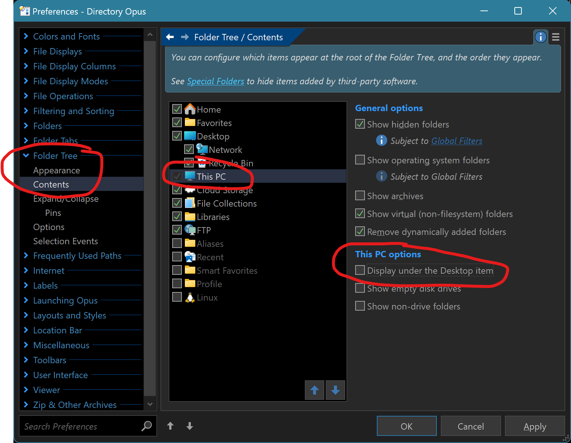This screenshot has width=571, height=443.
Task: Click the Cancel button
Action: (x=471, y=426)
